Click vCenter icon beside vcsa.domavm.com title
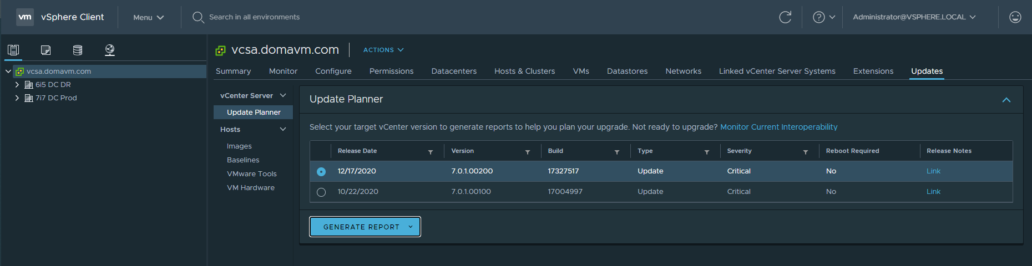 pos(220,50)
